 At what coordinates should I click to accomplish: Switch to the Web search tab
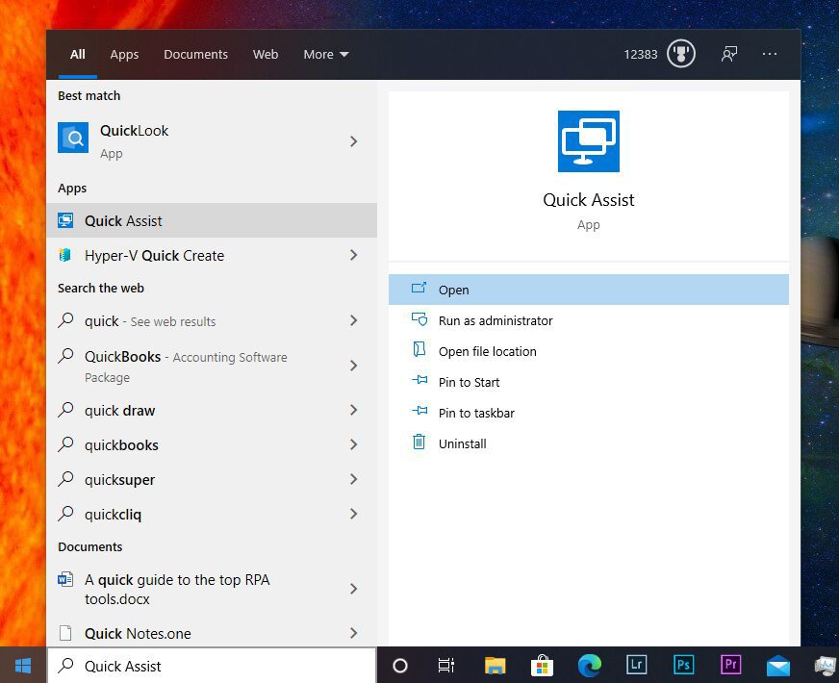click(266, 55)
